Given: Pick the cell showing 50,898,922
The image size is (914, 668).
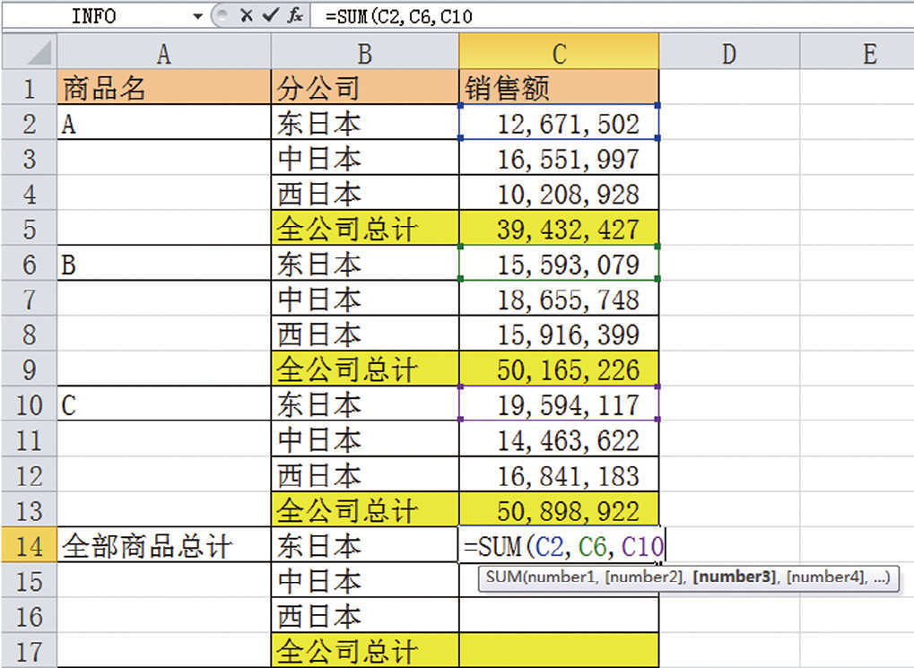Looking at the screenshot, I should 558,511.
